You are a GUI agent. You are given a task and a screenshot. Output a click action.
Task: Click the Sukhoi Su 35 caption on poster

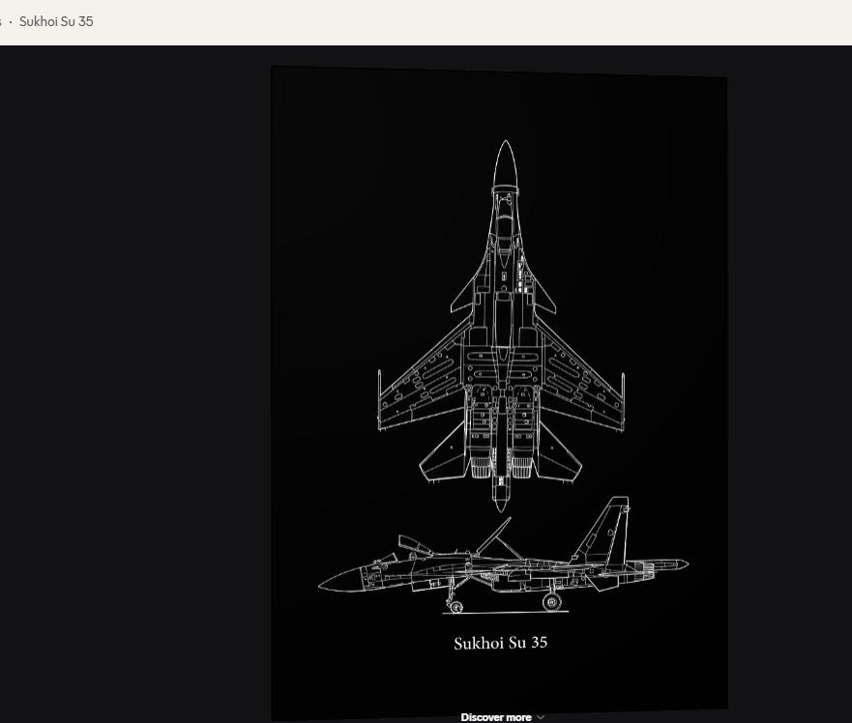click(x=500, y=643)
